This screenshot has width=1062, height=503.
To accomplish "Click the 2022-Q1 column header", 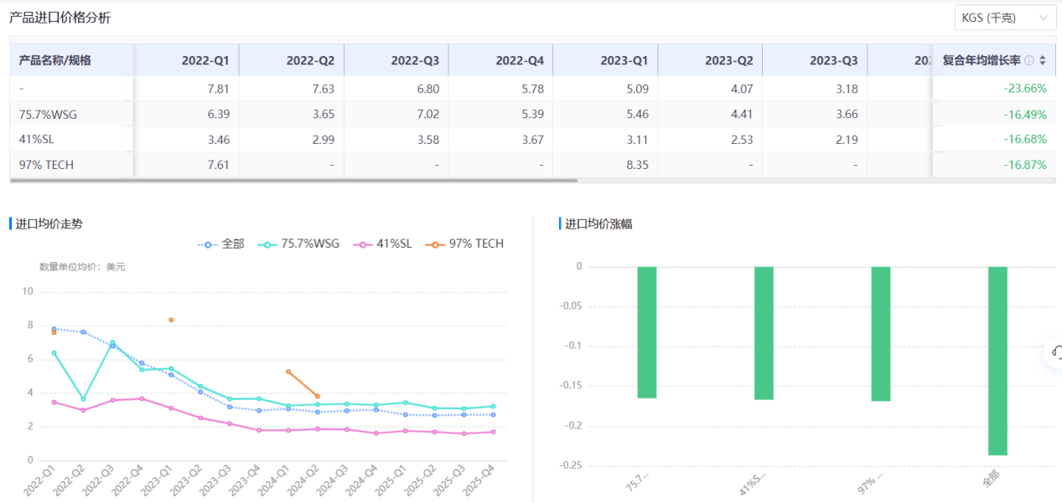I will (x=205, y=60).
